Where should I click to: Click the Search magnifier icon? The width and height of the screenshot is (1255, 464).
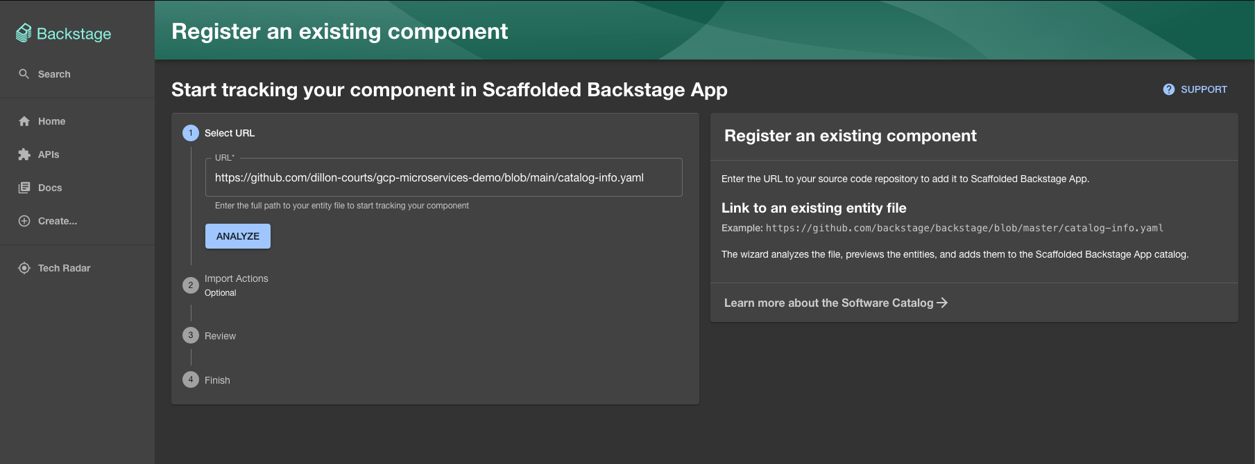[x=24, y=74]
